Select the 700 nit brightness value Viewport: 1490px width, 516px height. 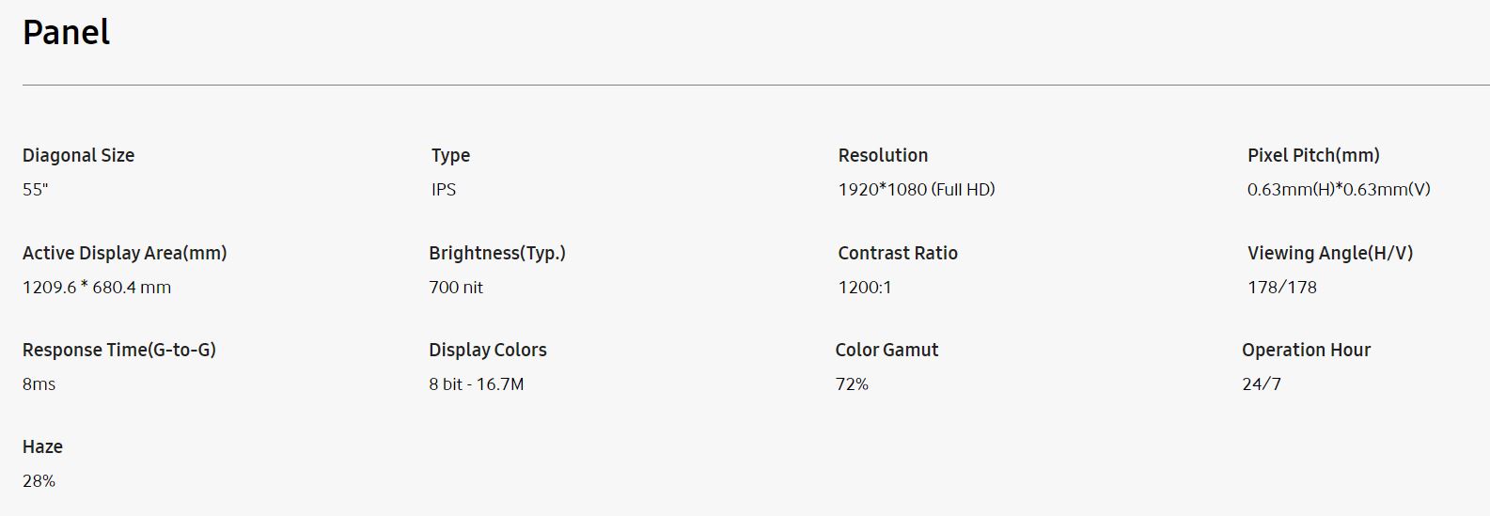(x=456, y=288)
